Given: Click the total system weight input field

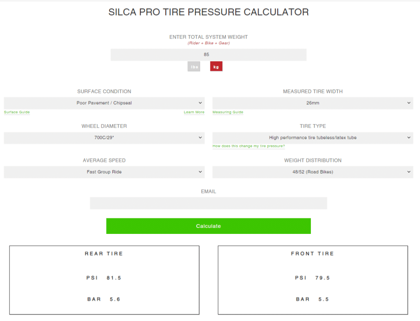Looking at the screenshot, I should (208, 54).
